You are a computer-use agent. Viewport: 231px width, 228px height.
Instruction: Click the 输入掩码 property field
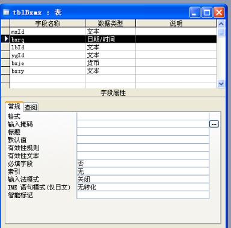(x=143, y=124)
